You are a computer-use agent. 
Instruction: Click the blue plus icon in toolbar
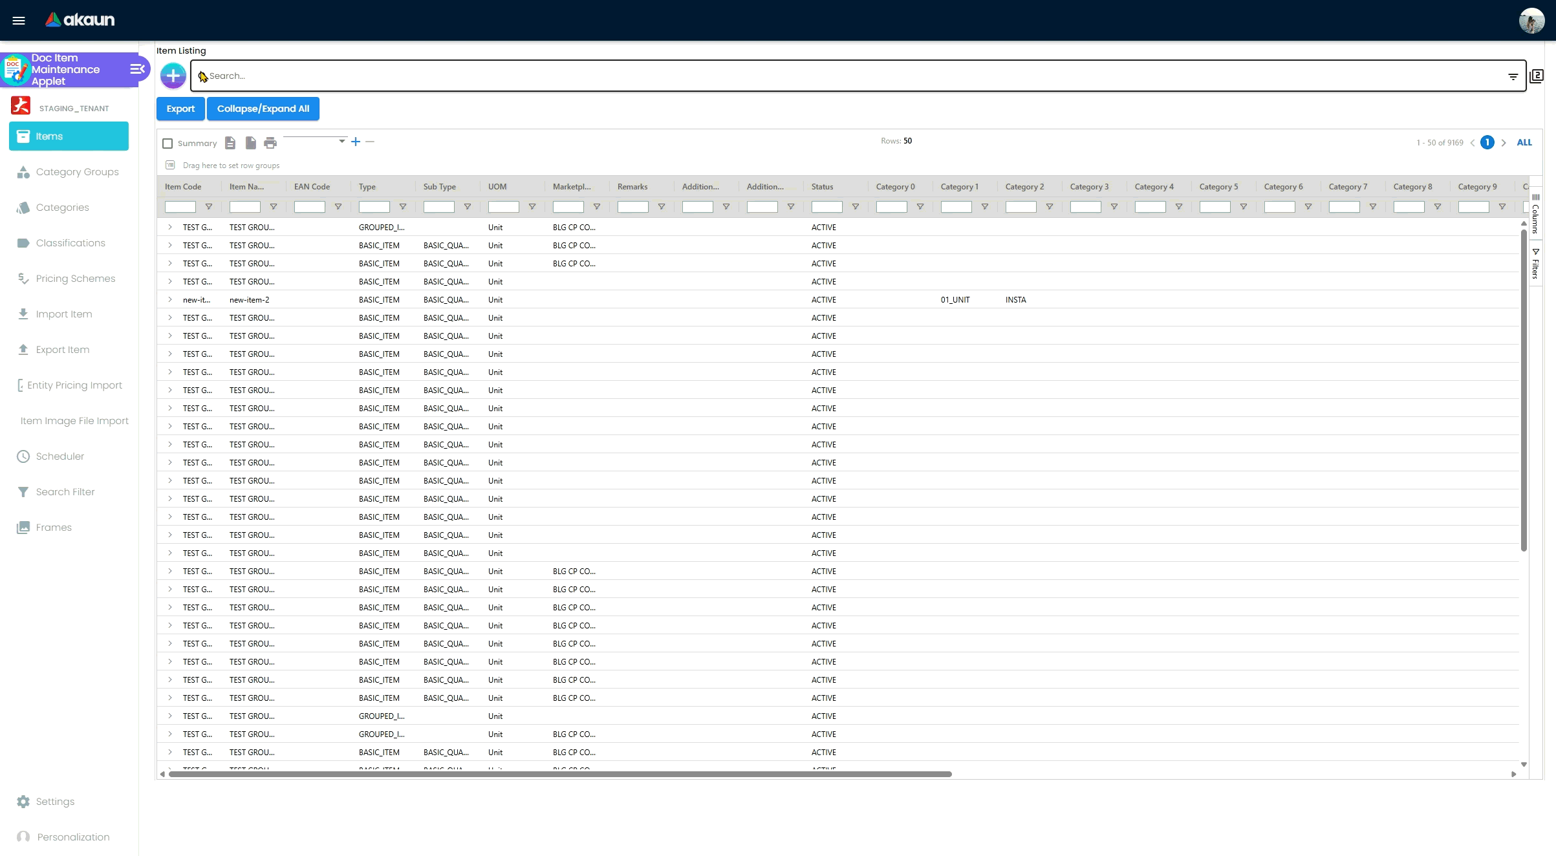(x=356, y=142)
